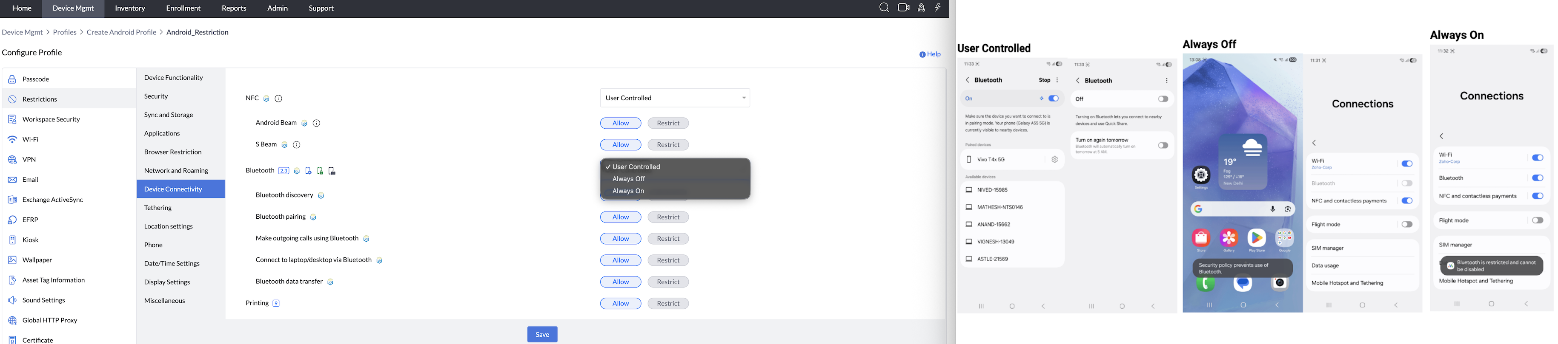Open the Date/Time Settings category
This screenshot has width=1558, height=344.
(181, 264)
